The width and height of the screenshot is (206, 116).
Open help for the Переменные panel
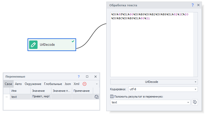(79, 77)
